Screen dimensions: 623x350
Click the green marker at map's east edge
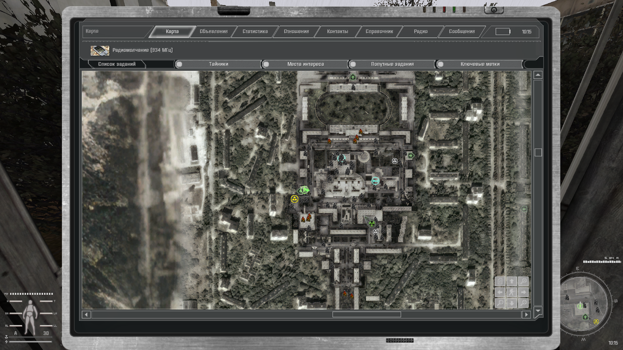click(524, 209)
